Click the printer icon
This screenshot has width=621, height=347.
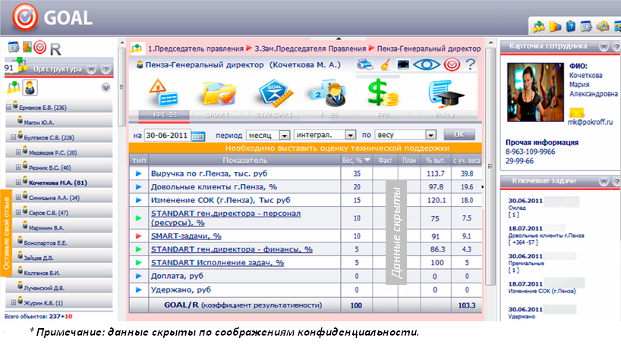click(x=364, y=64)
